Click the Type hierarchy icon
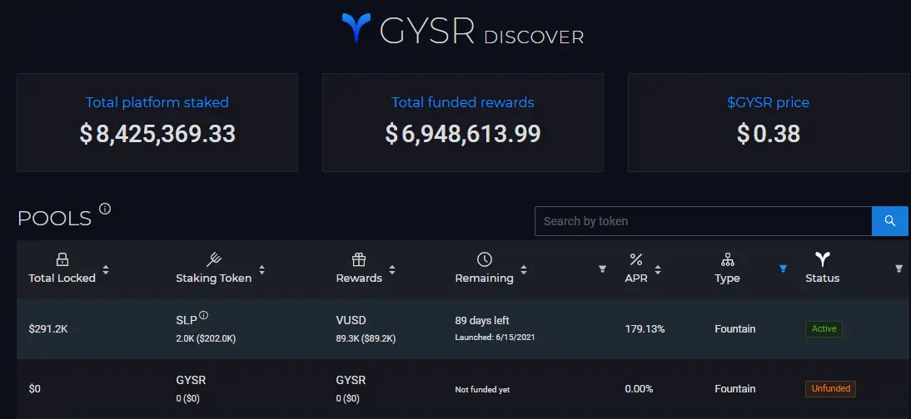The image size is (911, 419). coord(728,259)
